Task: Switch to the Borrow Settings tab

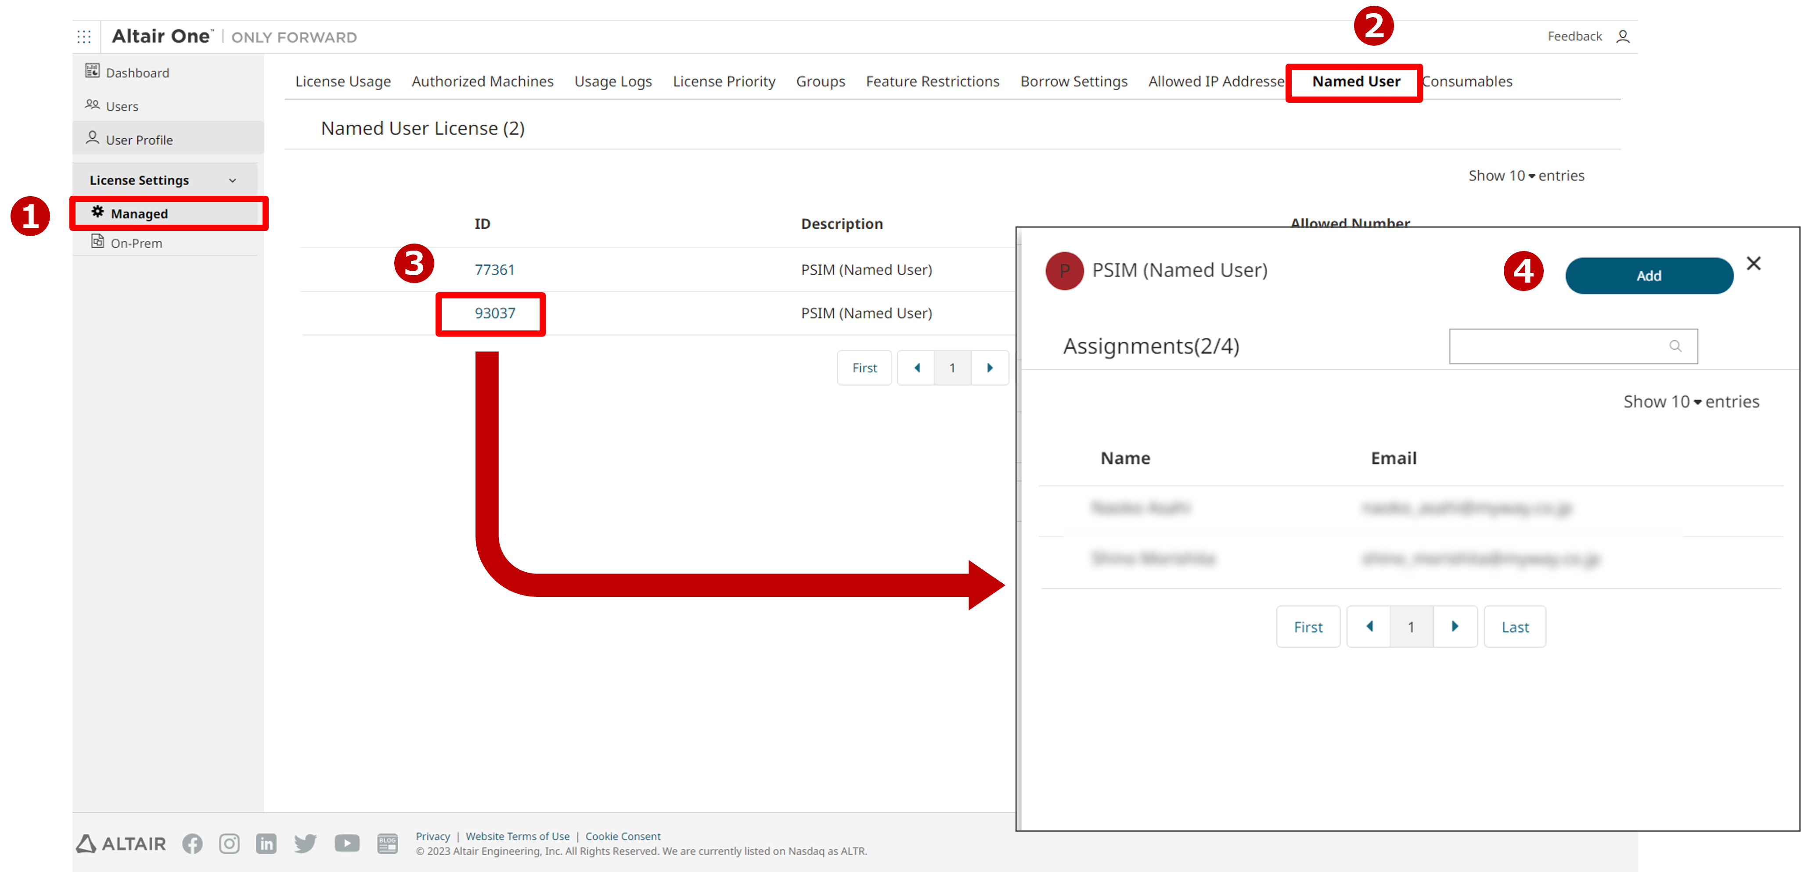Action: click(1073, 82)
